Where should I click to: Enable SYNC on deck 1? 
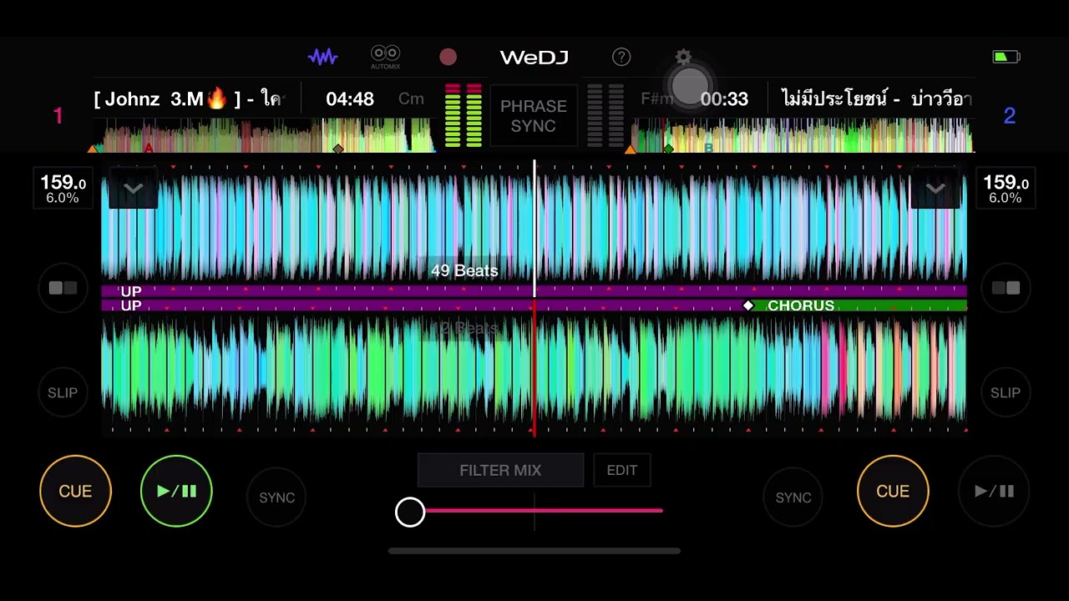276,497
